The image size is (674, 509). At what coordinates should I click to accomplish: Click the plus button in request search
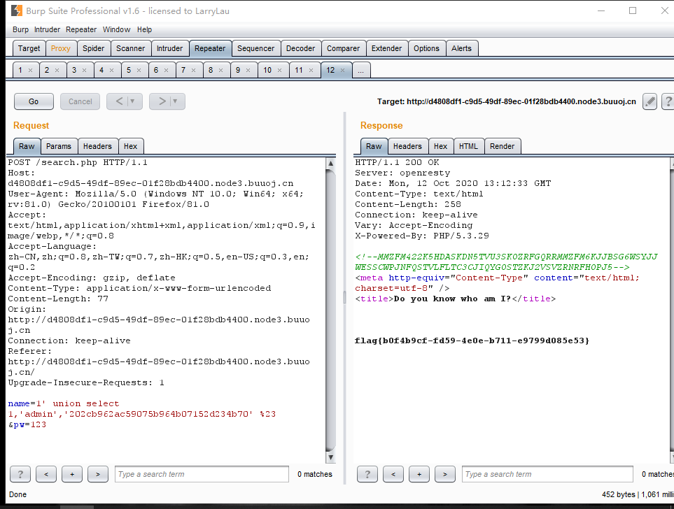click(72, 474)
